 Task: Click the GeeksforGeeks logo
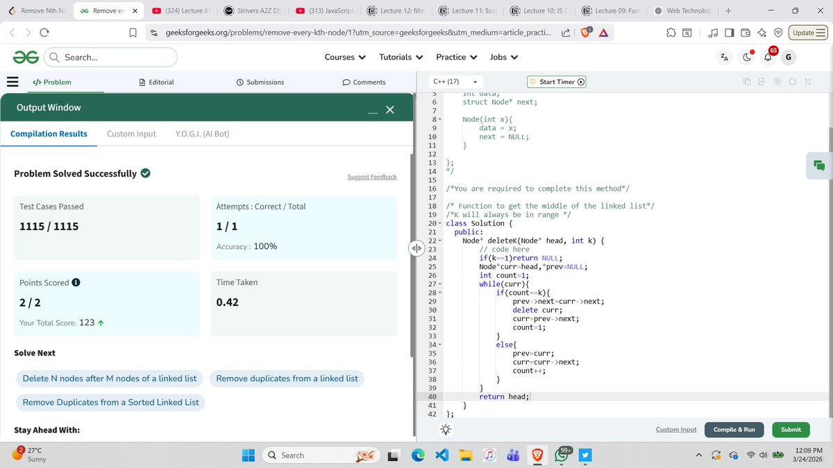[26, 57]
